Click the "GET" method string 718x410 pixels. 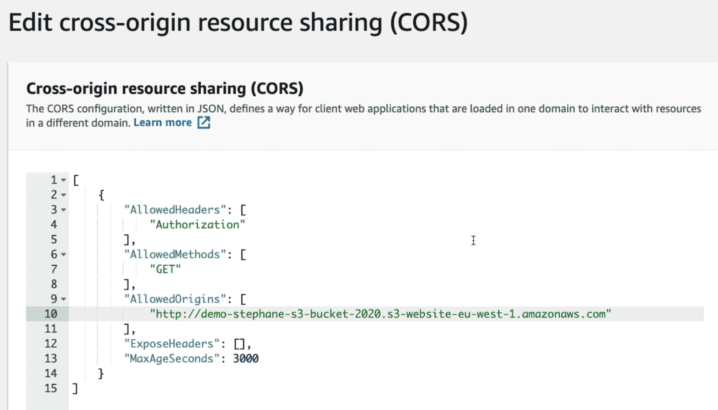tap(165, 269)
